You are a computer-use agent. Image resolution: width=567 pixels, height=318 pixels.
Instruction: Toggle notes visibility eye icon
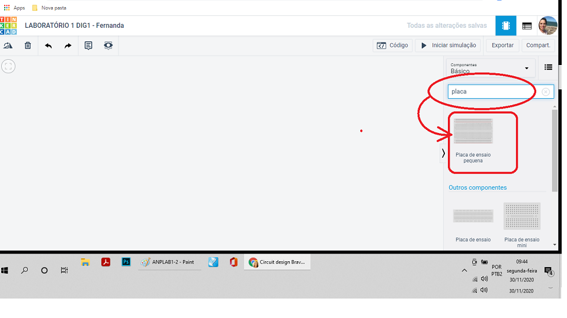click(x=108, y=46)
